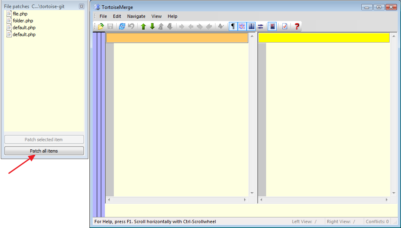Click the grey previous conflict up arrow
401x228 pixels.
pos(161,26)
